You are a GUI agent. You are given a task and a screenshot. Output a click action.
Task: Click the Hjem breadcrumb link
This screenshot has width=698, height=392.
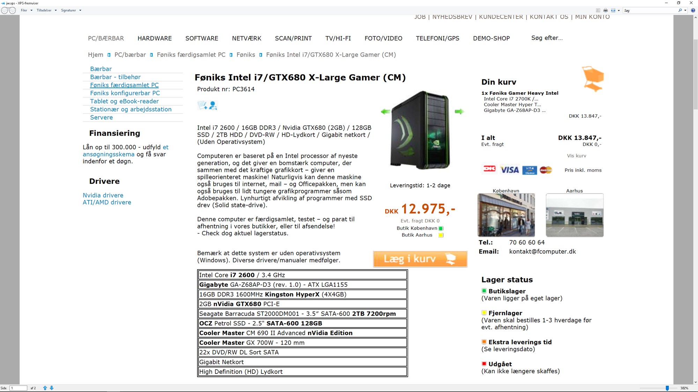pos(96,55)
